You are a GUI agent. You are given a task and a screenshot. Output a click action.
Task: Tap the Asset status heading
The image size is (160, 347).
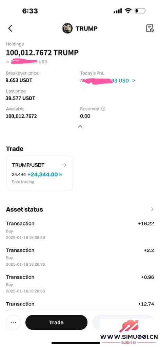coord(24,209)
